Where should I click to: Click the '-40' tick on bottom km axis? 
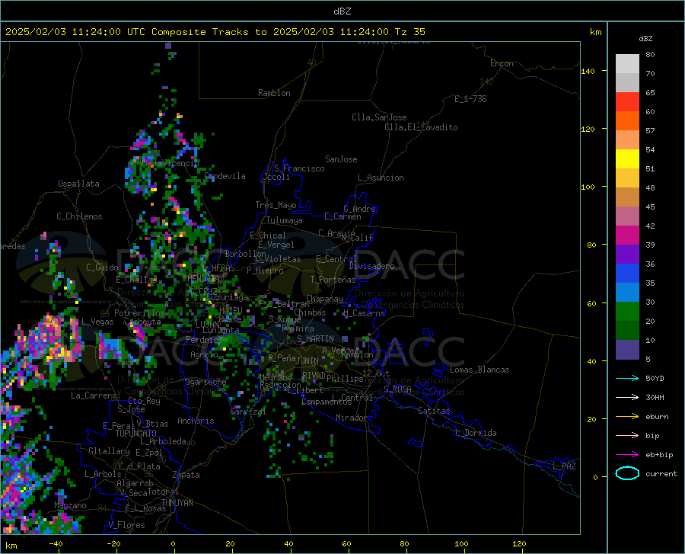point(56,543)
